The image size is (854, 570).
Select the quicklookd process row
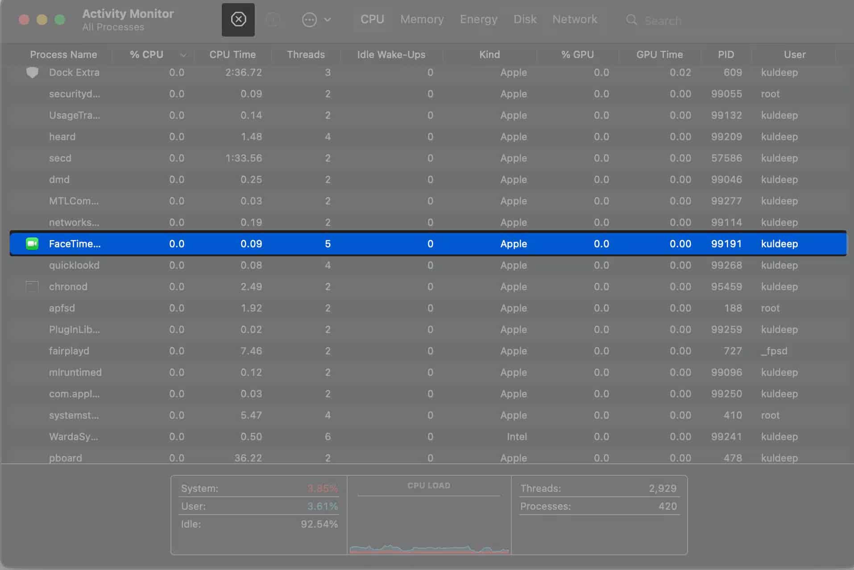428,265
